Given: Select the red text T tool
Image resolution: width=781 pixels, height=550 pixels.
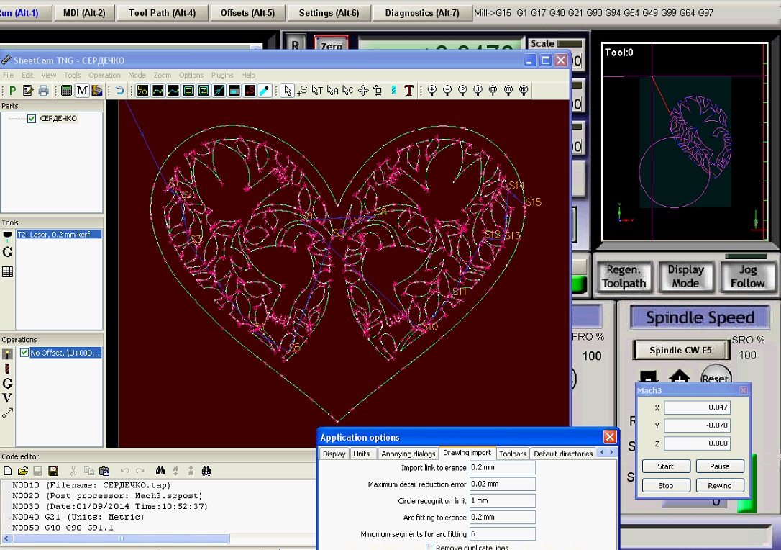Looking at the screenshot, I should pyautogui.click(x=409, y=91).
